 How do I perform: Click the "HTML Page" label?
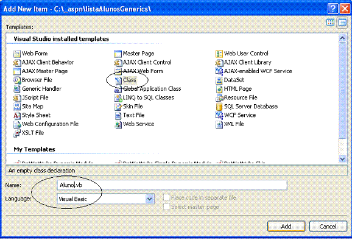point(238,89)
